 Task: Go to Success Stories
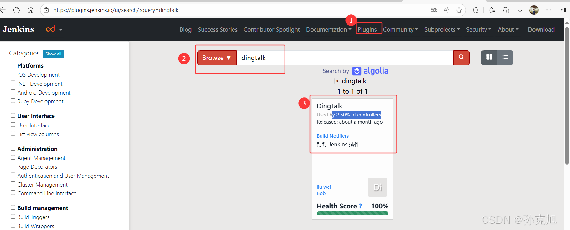[218, 29]
